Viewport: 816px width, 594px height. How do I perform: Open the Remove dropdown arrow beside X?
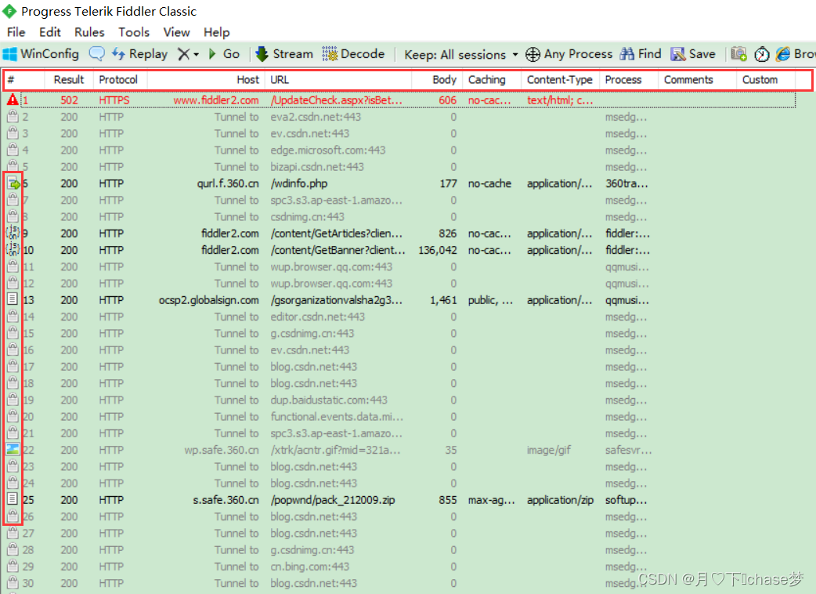tap(197, 55)
